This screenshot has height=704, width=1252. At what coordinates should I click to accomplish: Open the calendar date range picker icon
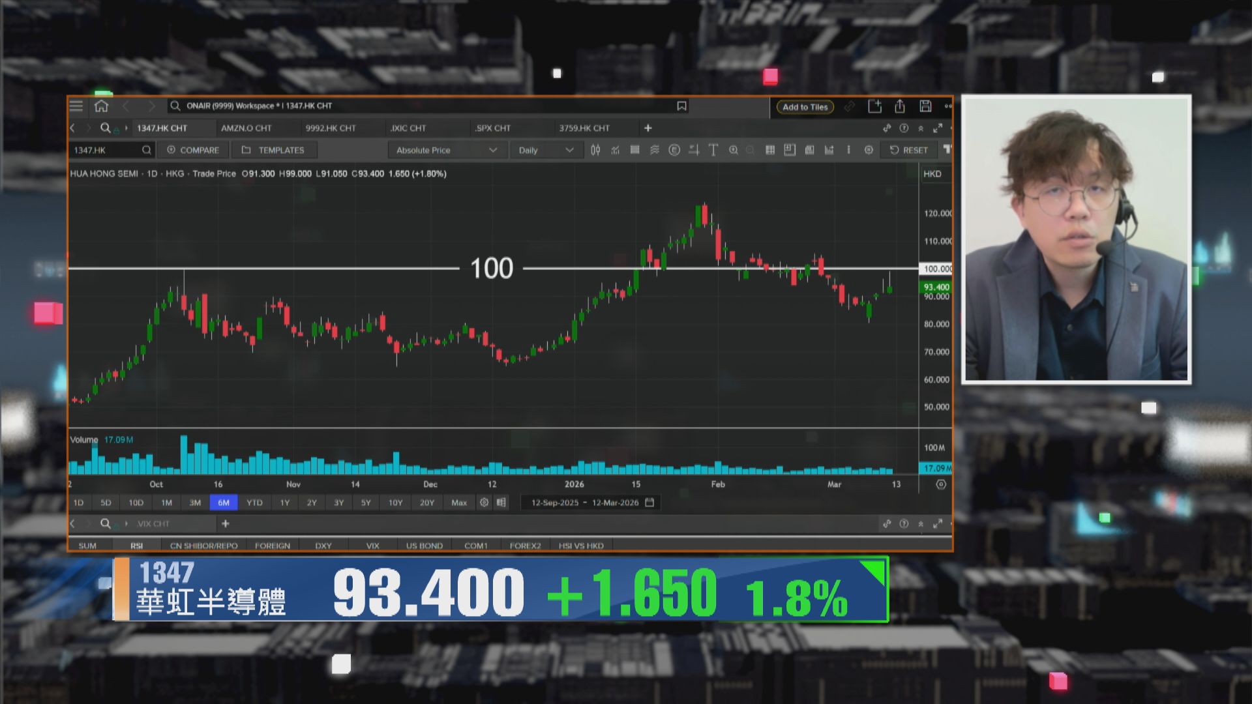click(x=649, y=503)
